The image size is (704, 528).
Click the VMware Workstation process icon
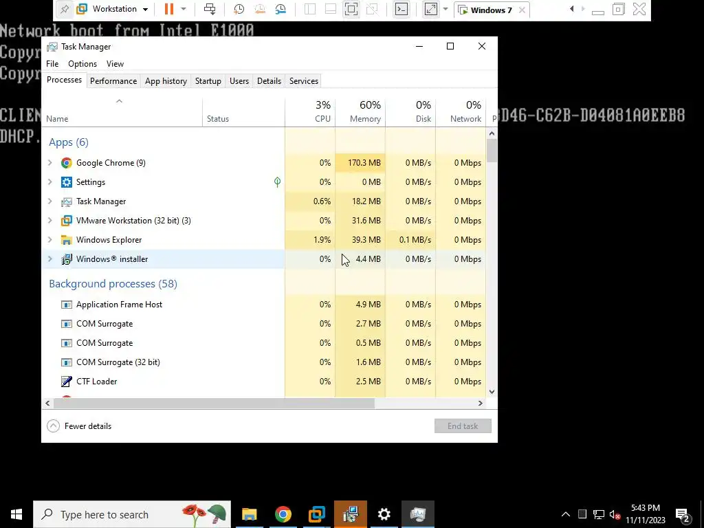[67, 221]
